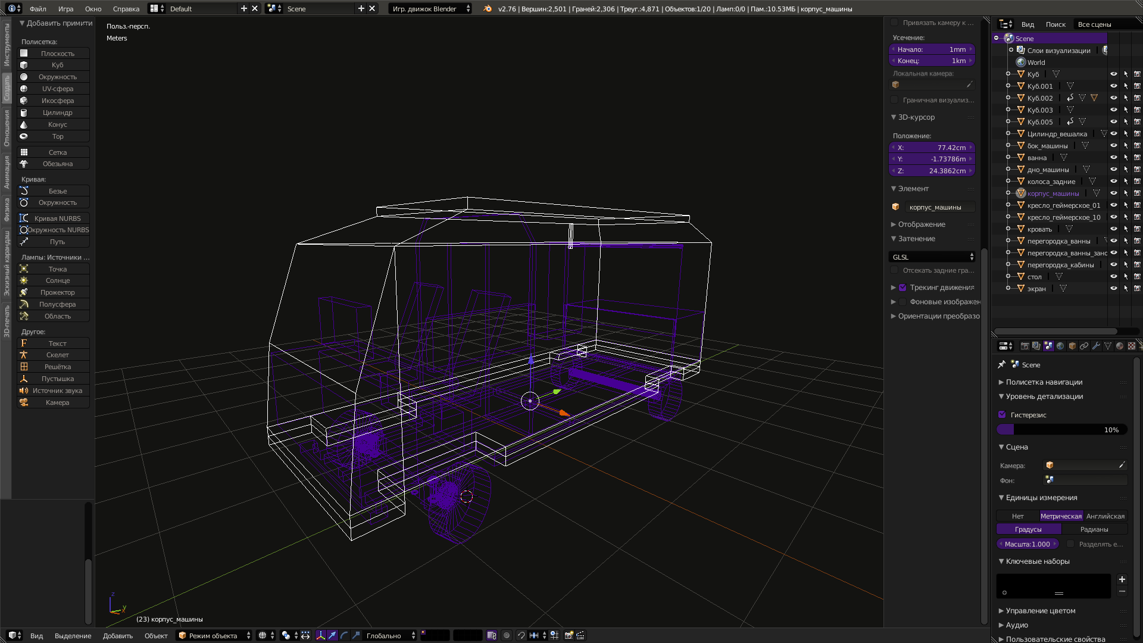This screenshot has width=1143, height=643.
Task: Enable the Гистерезис checkbox
Action: point(1003,414)
